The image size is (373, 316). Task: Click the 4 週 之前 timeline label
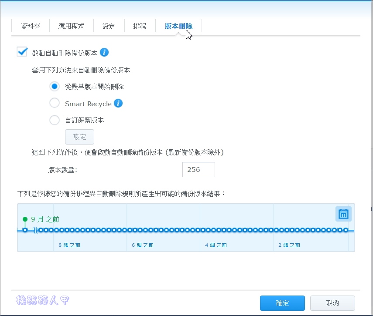pyautogui.click(x=216, y=245)
